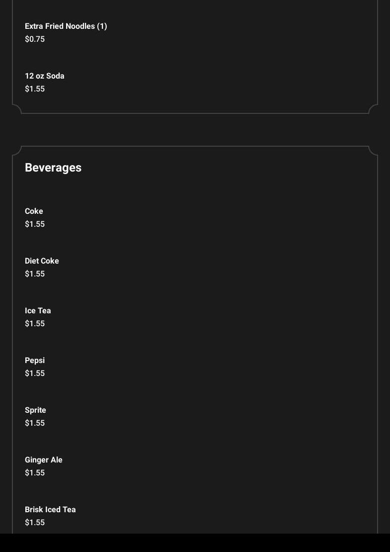The image size is (390, 552).
Task: Select the Ginger Ale item
Action: click(44, 460)
